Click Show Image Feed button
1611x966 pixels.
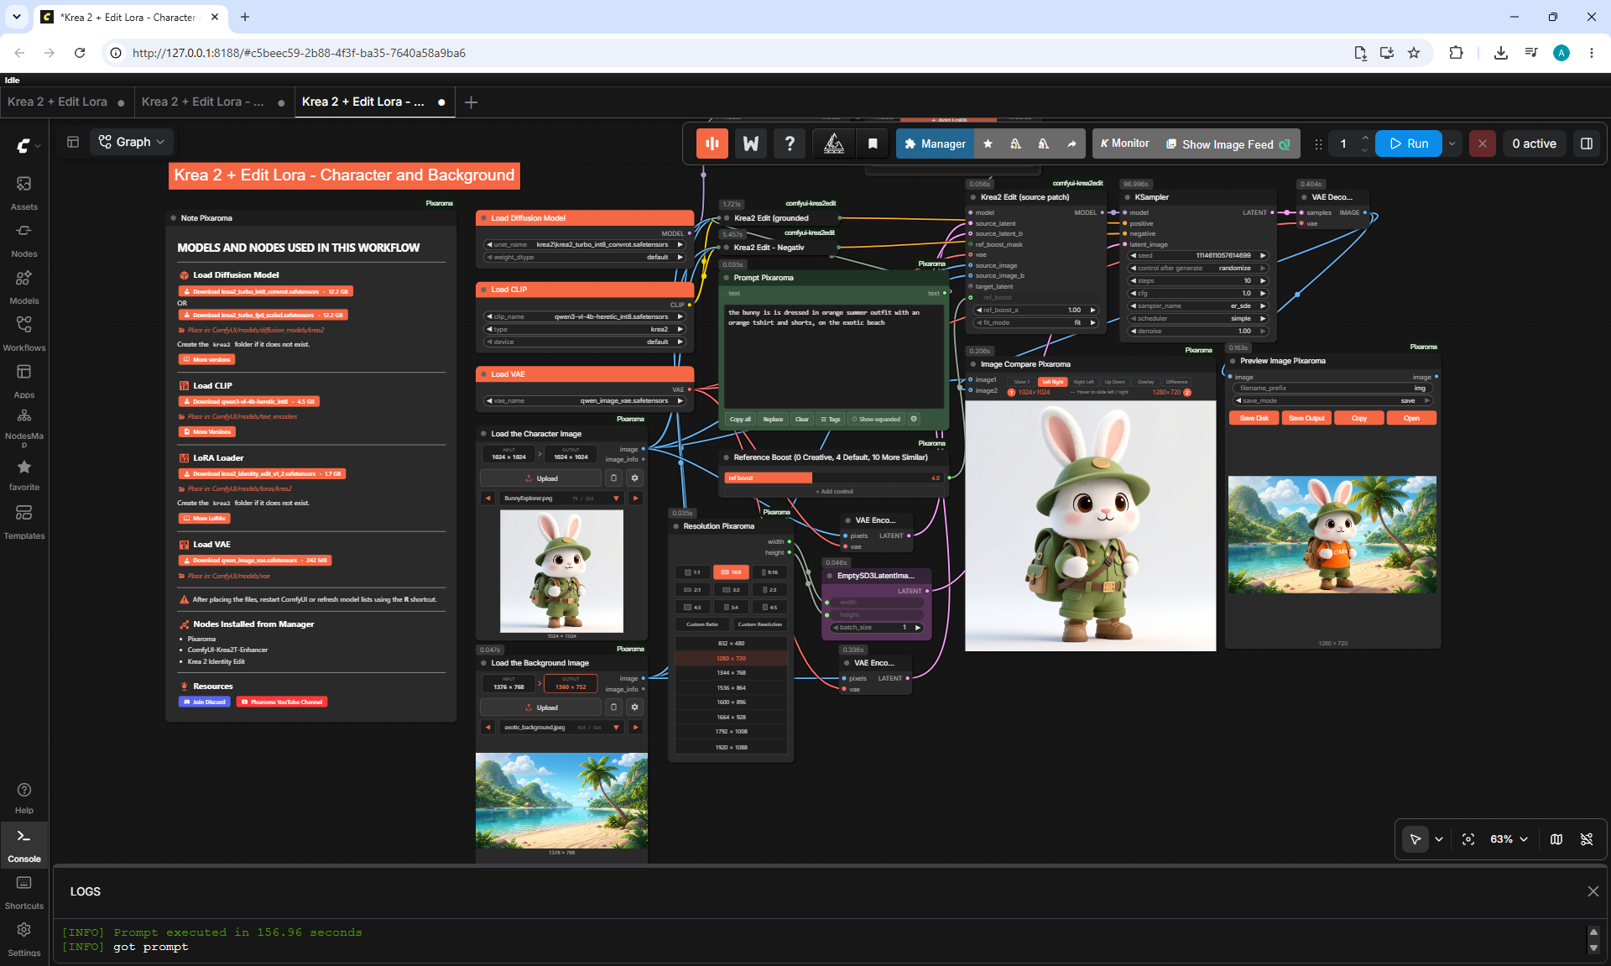[x=1229, y=144]
